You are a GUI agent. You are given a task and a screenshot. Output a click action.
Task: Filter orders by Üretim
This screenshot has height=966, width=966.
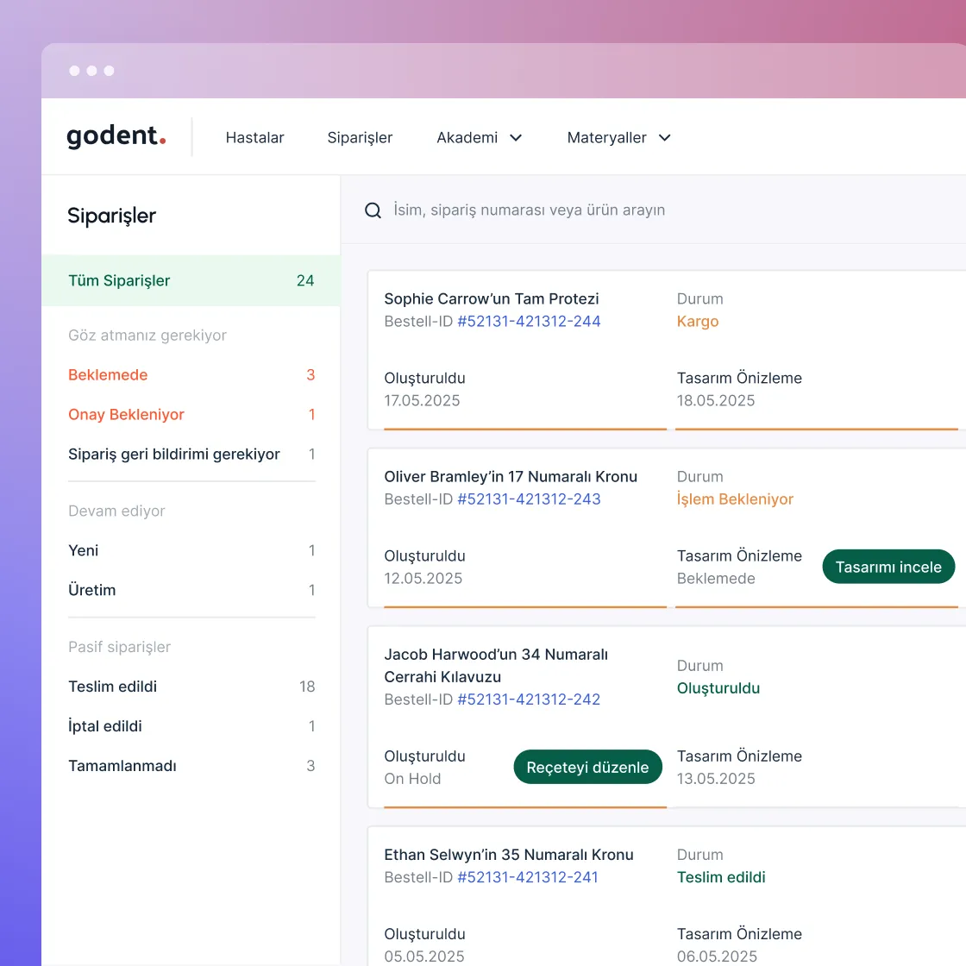pyautogui.click(x=191, y=590)
